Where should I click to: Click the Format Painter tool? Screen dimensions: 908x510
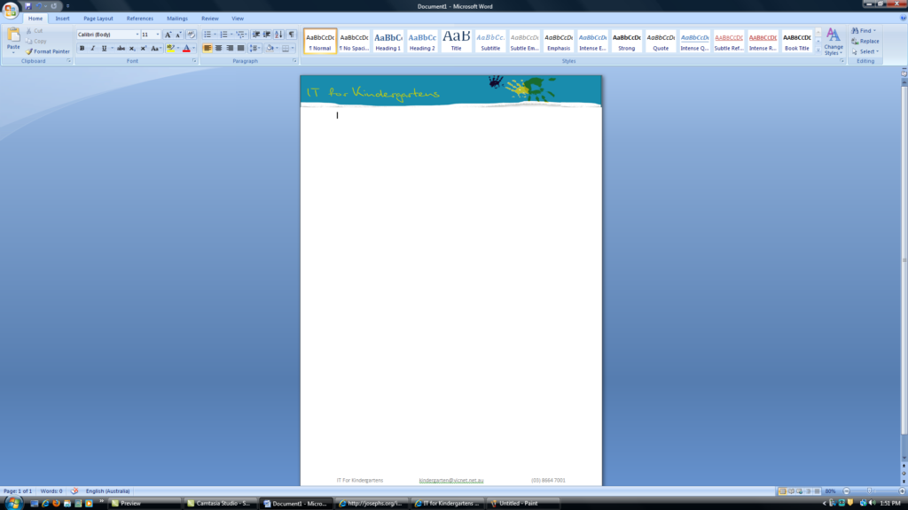48,51
